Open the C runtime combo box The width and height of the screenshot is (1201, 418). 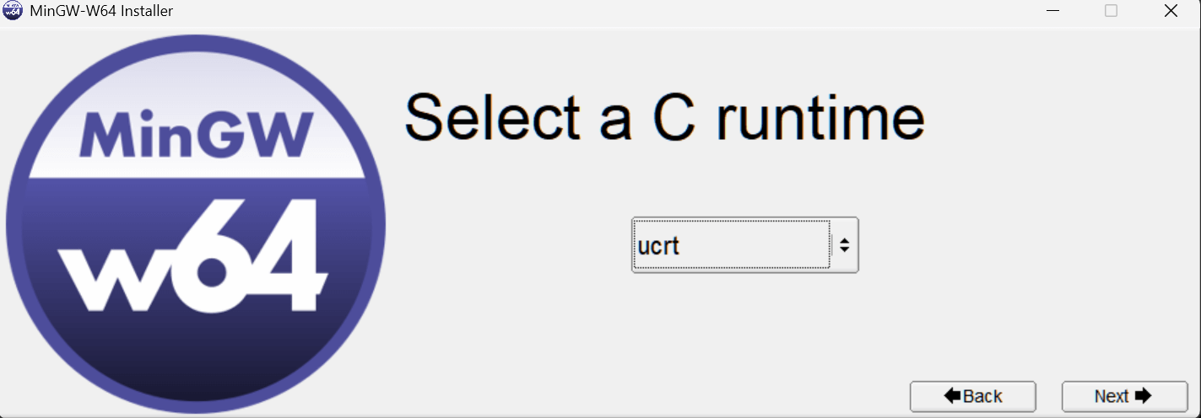click(x=744, y=245)
